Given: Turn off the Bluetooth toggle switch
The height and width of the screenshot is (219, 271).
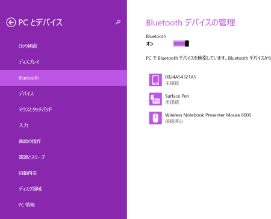Looking at the screenshot, I should [x=181, y=43].
